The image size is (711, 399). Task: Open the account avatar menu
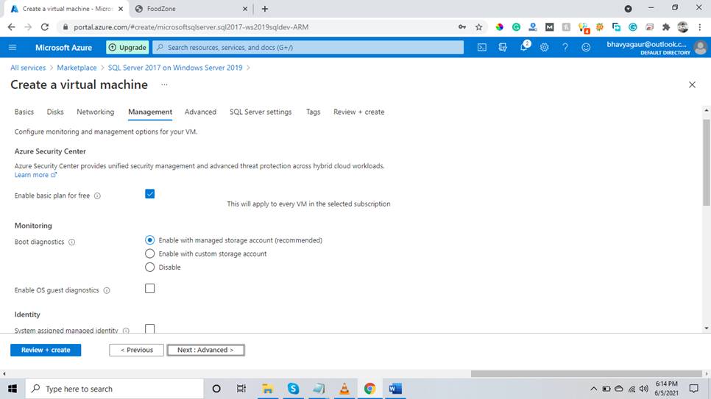pyautogui.click(x=700, y=47)
